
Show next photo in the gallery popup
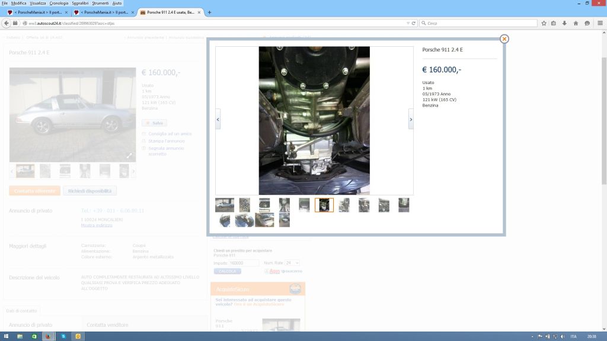click(x=411, y=120)
